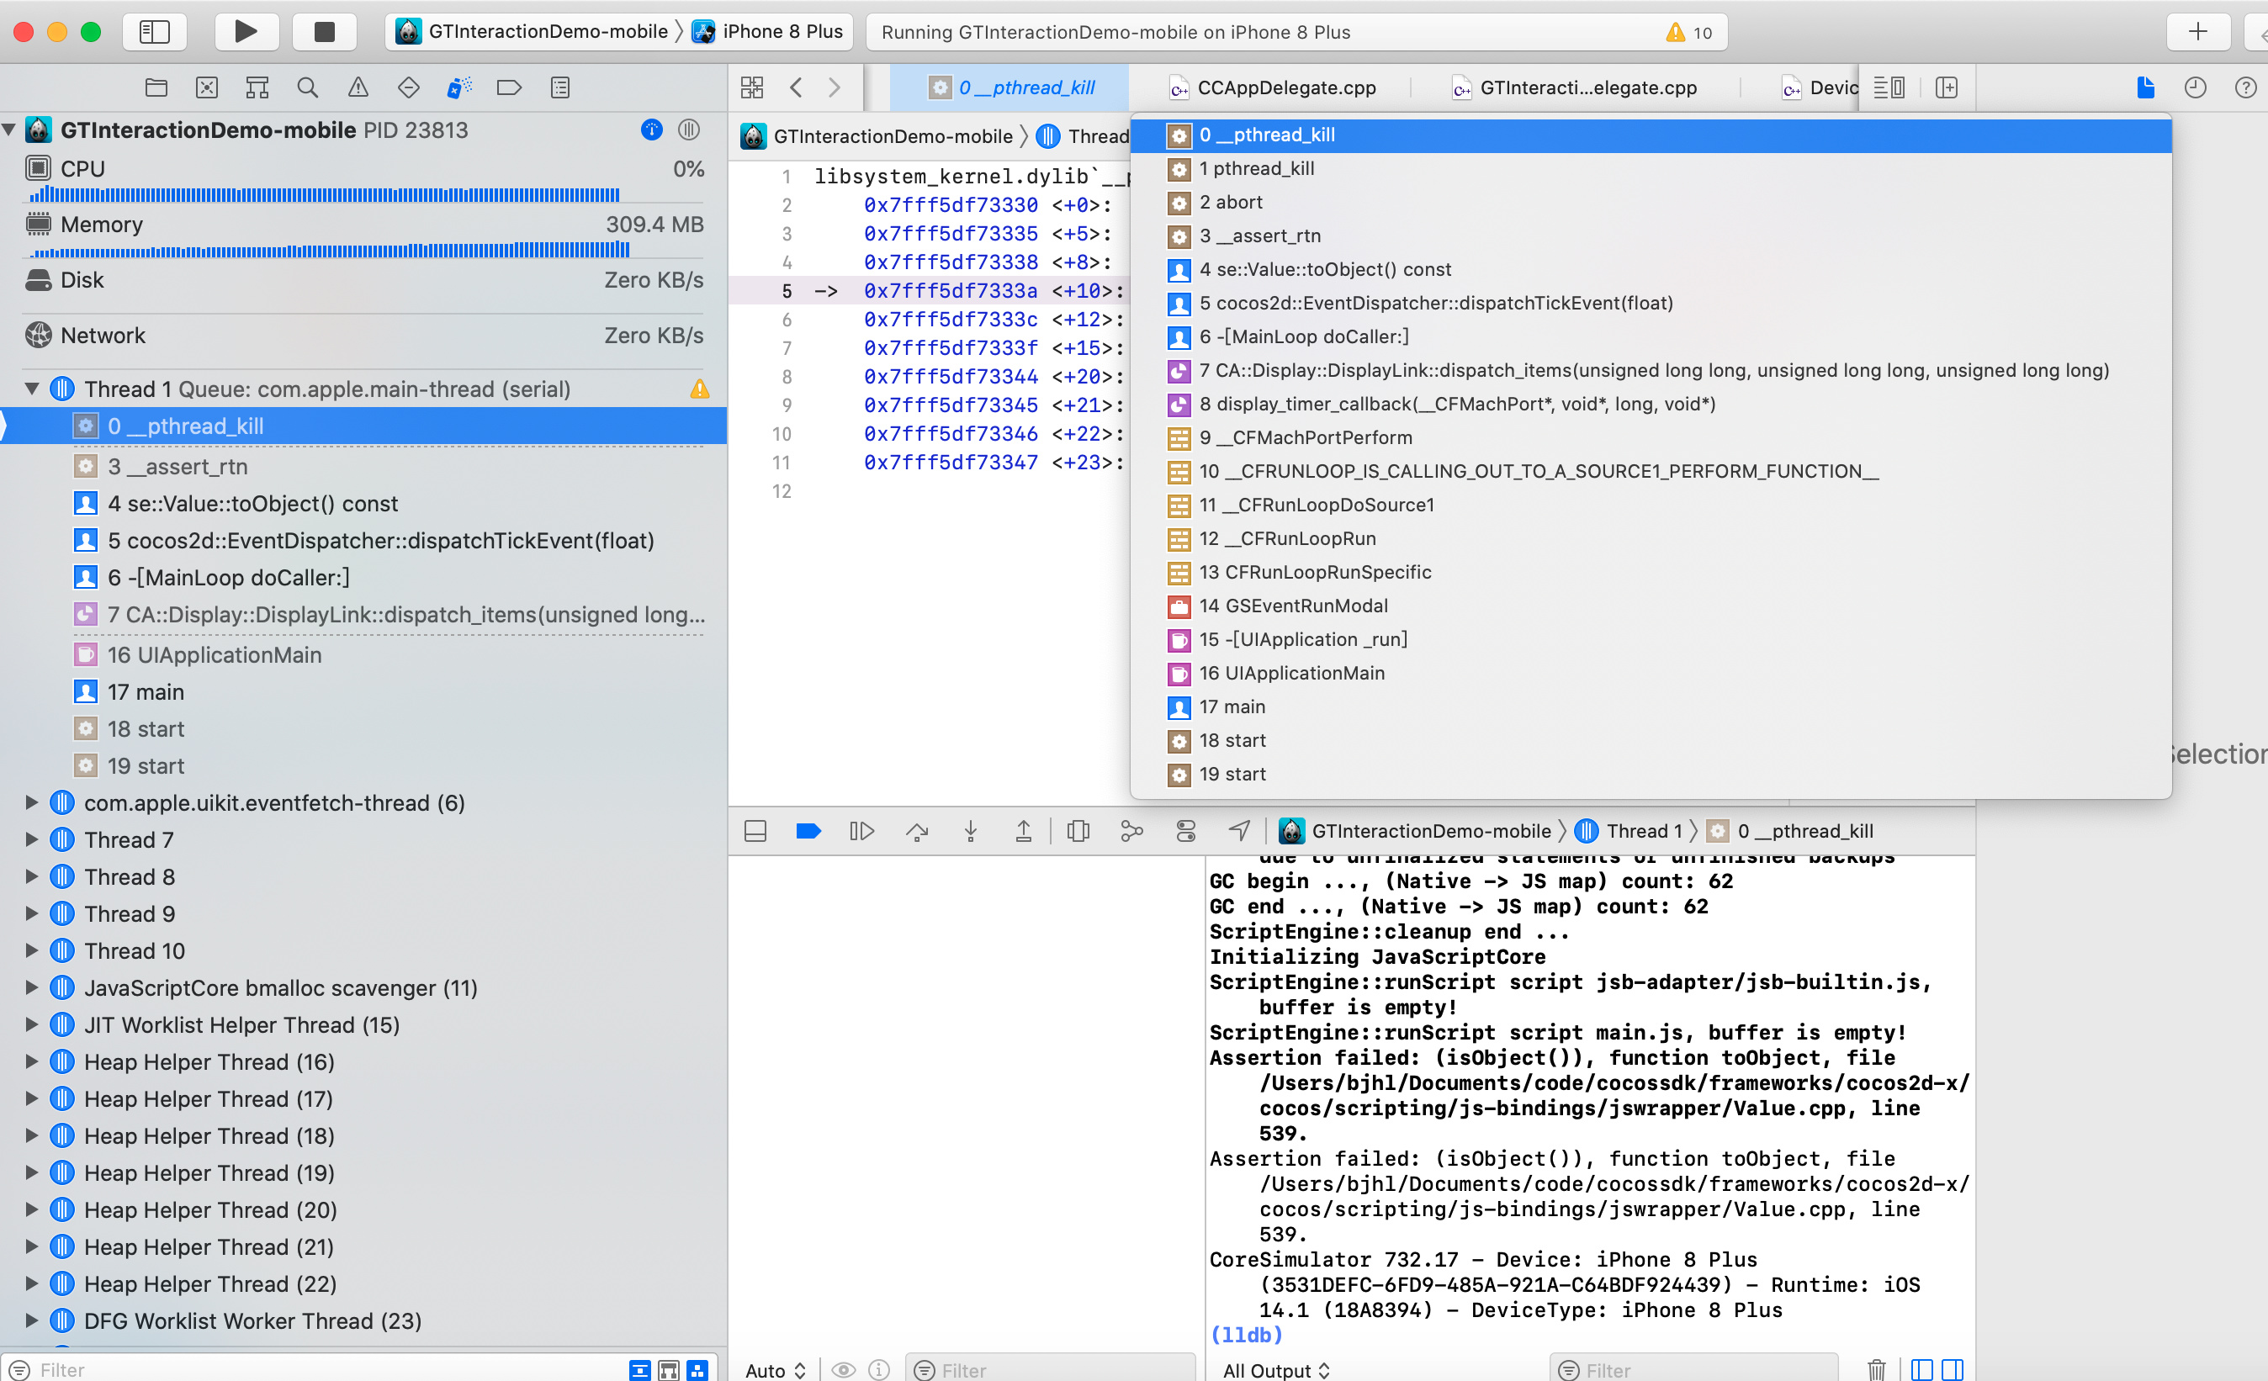Image resolution: width=2268 pixels, height=1381 pixels.
Task: Click the Step into debug icon
Action: point(970,831)
